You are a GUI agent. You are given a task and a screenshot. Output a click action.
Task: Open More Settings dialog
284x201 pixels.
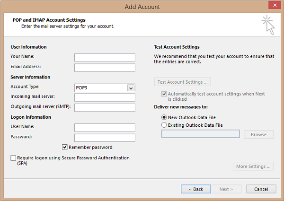tap(253, 166)
